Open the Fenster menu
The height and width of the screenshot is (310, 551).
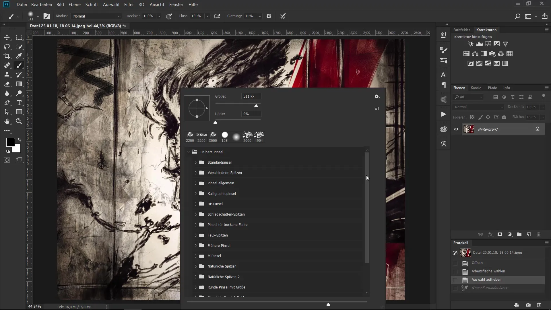pos(176,5)
